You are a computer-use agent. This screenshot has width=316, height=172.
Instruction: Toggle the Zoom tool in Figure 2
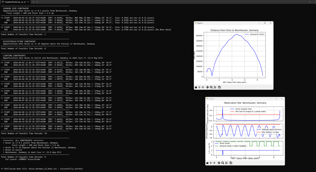pyautogui.click(x=222, y=163)
